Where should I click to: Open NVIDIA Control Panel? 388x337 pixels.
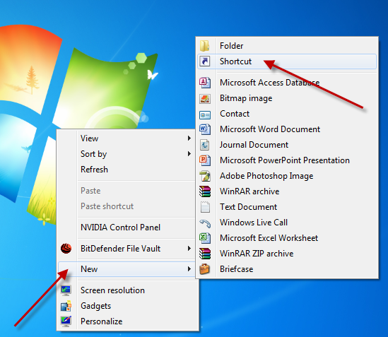click(127, 227)
